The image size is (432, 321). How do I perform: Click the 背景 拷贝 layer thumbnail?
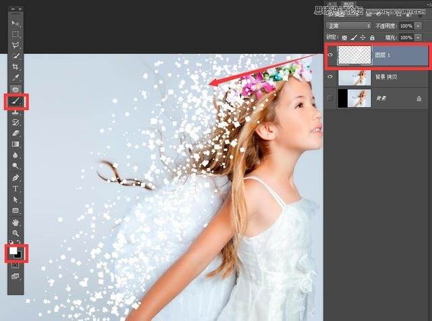(x=354, y=78)
